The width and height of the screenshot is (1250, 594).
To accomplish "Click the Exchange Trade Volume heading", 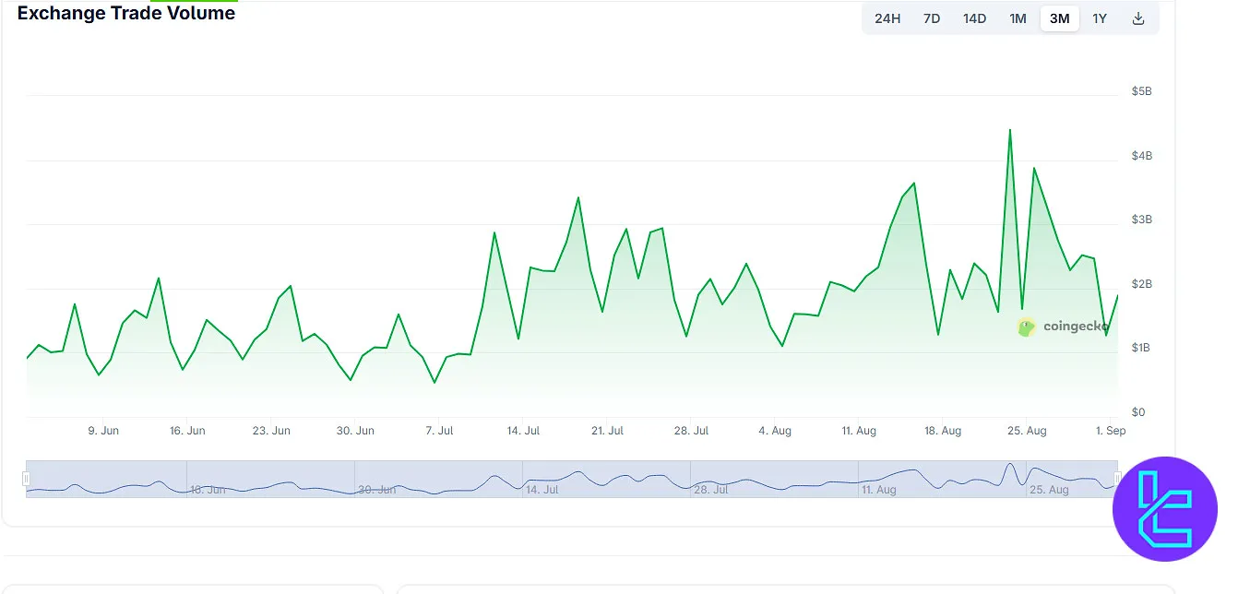I will pos(126,13).
